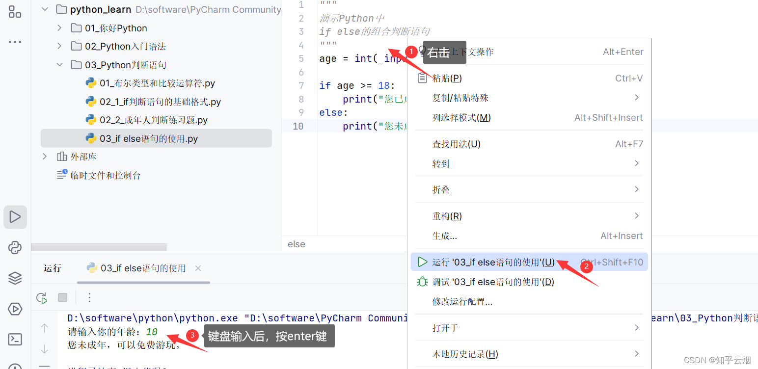Select 查找用法 menu entry
The width and height of the screenshot is (758, 369).
click(x=529, y=144)
